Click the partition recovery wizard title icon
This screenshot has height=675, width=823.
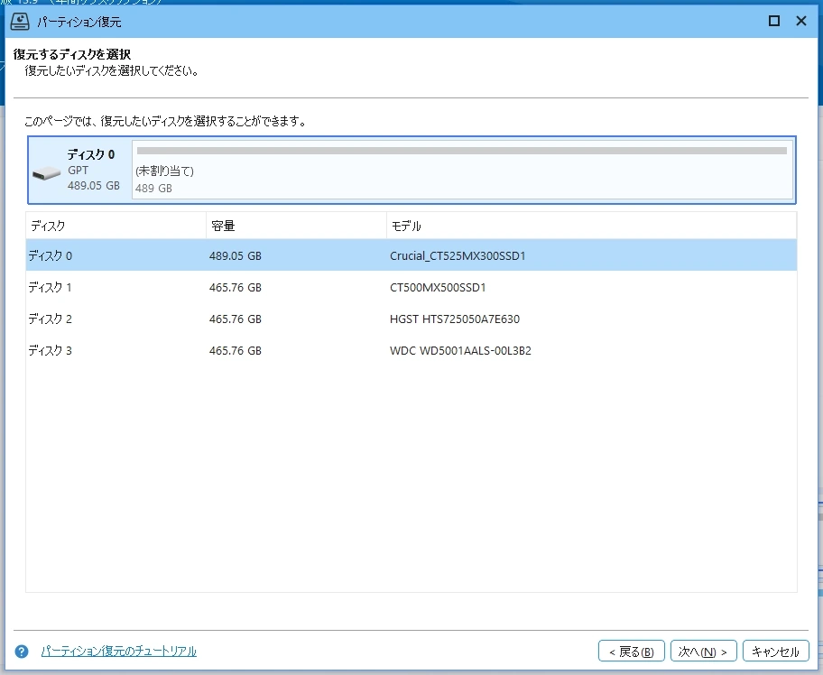click(x=20, y=22)
